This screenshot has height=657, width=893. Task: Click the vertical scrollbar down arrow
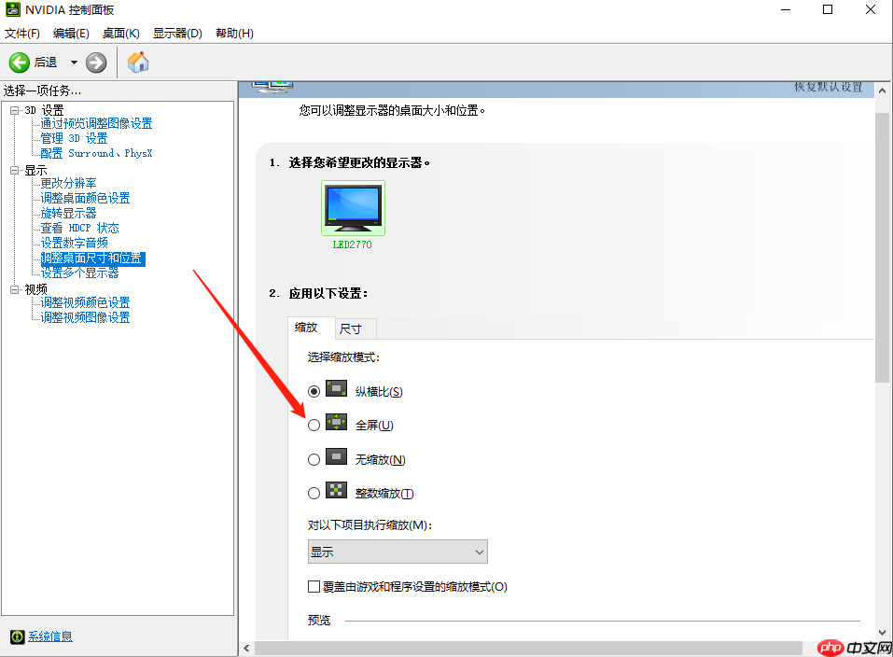click(882, 632)
